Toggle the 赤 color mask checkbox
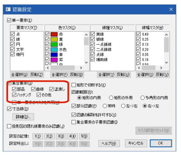The height and width of the screenshot is (155, 181). pos(47,34)
